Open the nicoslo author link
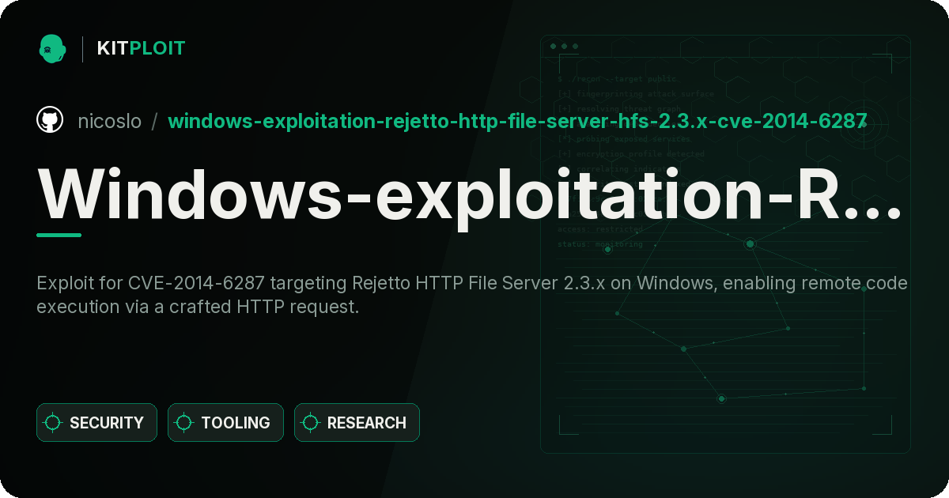Image resolution: width=949 pixels, height=498 pixels. (x=110, y=121)
